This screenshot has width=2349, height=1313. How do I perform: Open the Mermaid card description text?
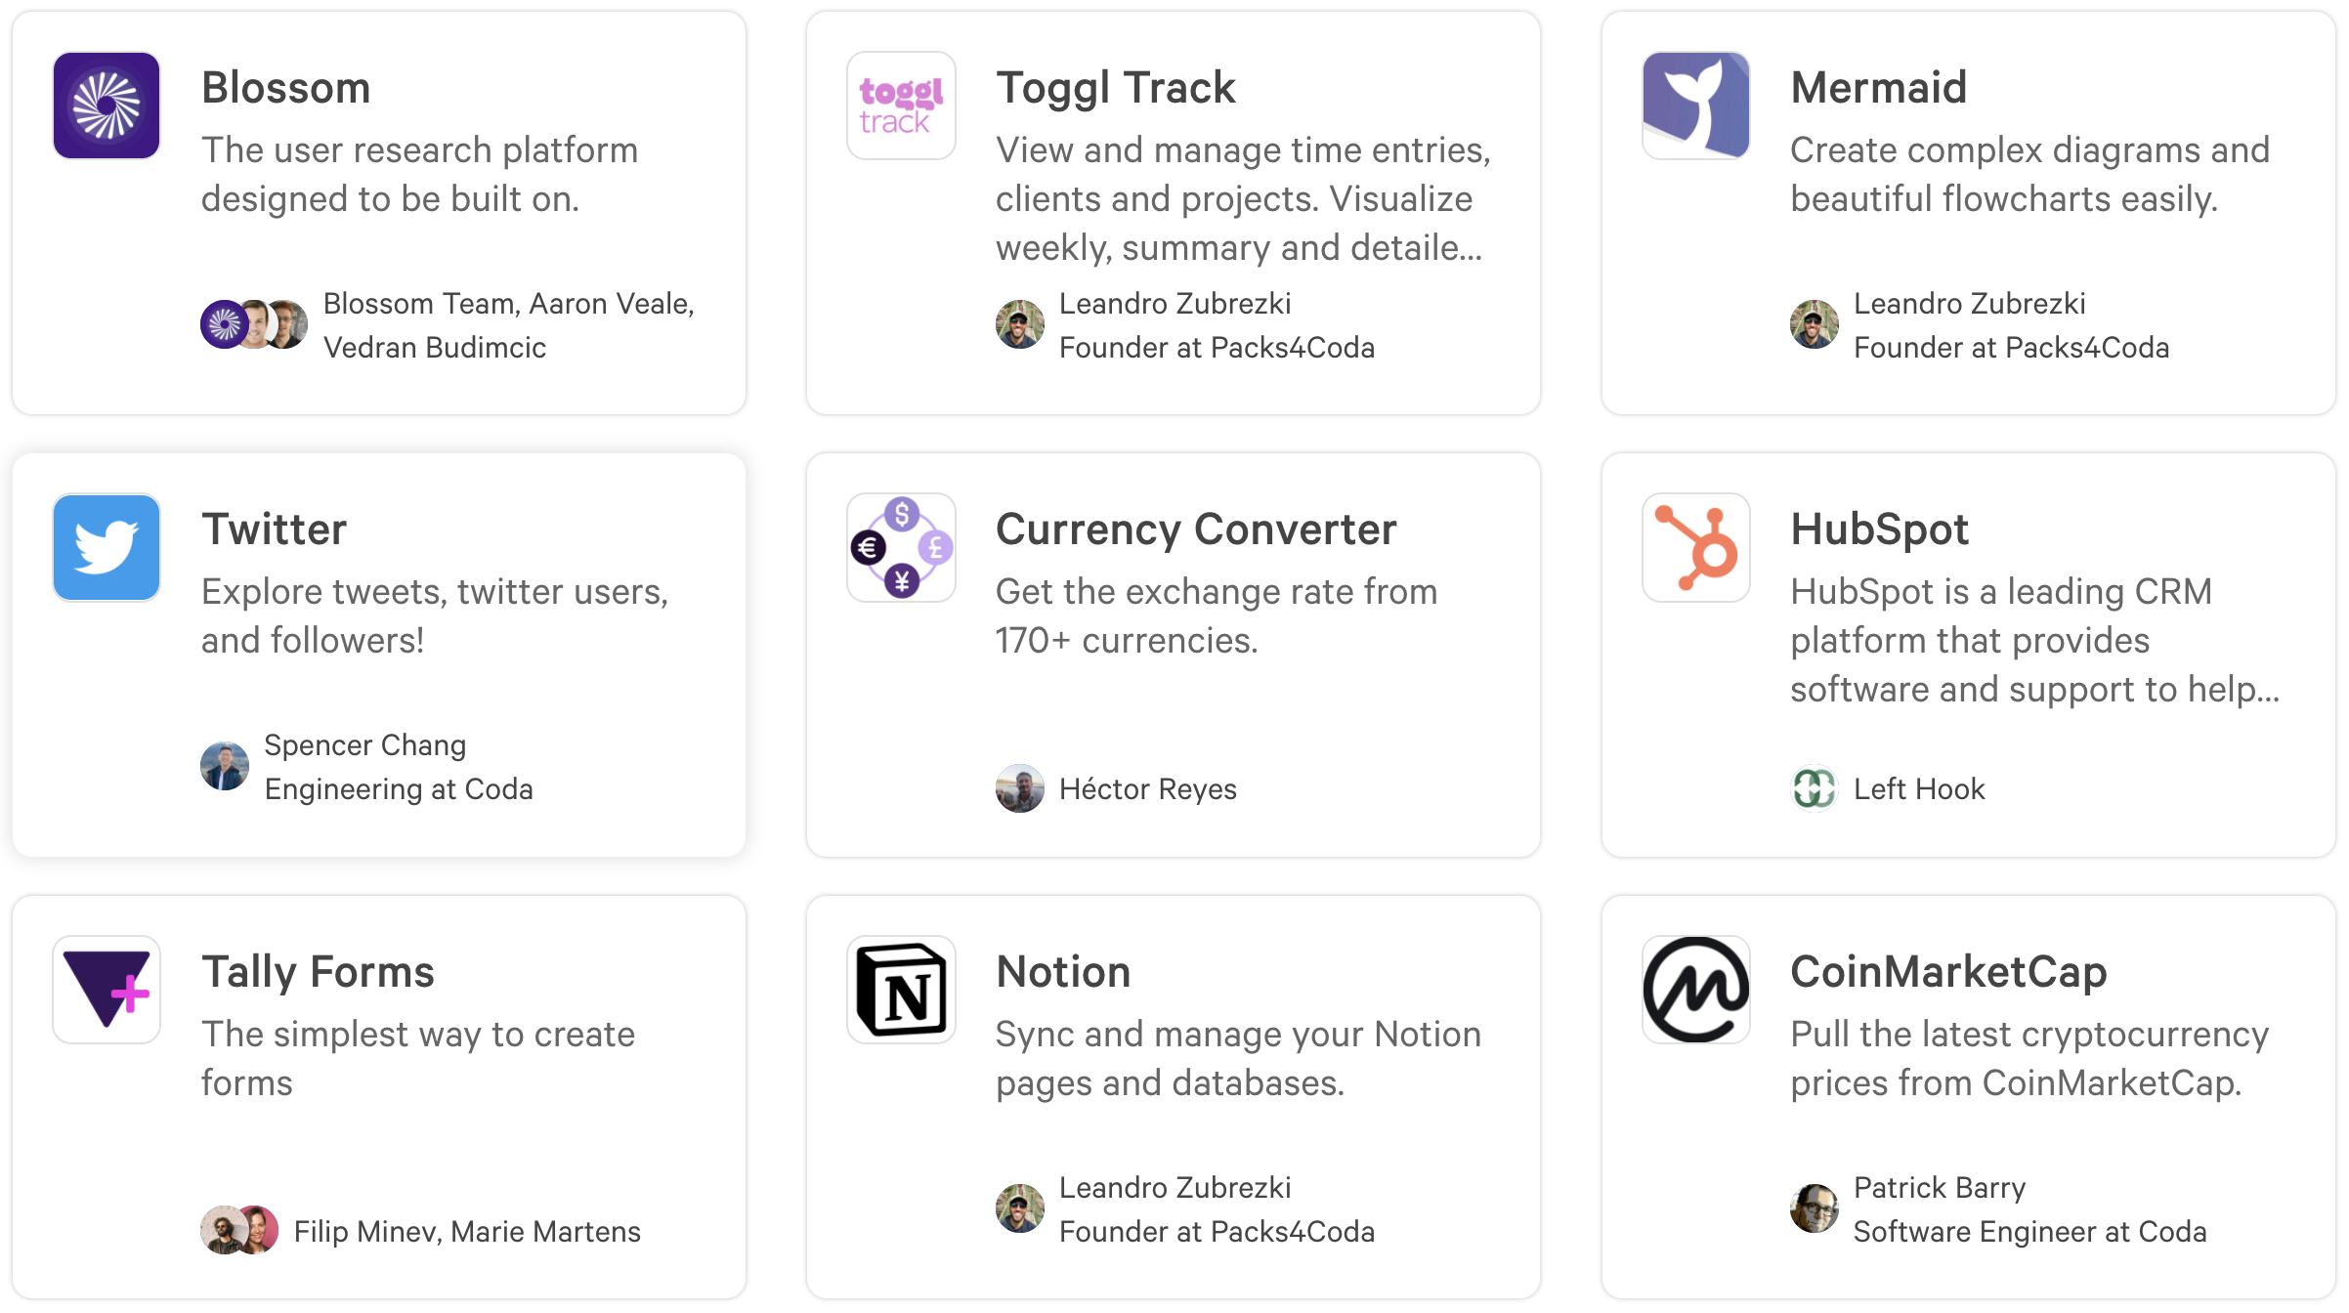(2029, 174)
